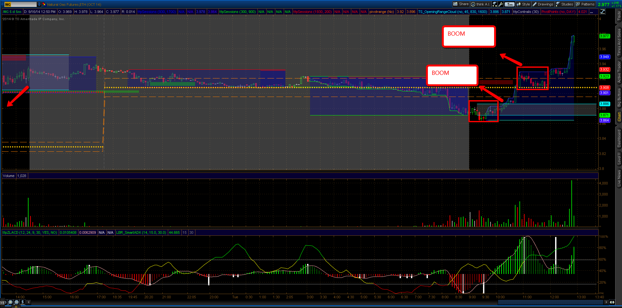This screenshot has width=622, height=308.
Task: Click the horizontal chart scrollbar thumb
Action: point(551,302)
